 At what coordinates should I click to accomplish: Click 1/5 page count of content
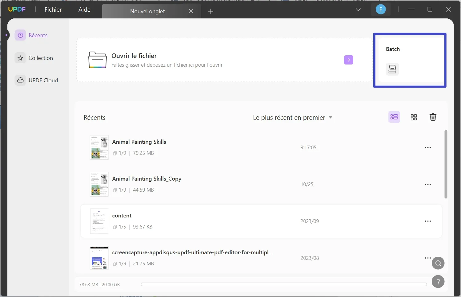pyautogui.click(x=122, y=227)
